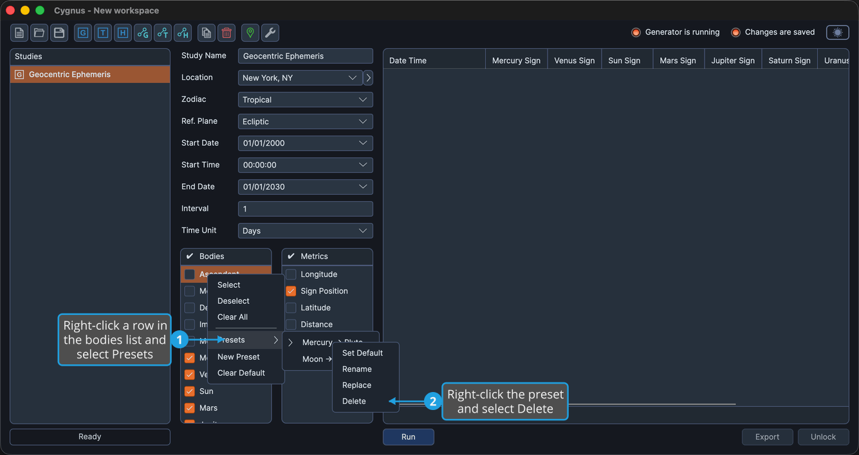
Task: Open the Start Date picker dropdown
Action: pos(306,143)
